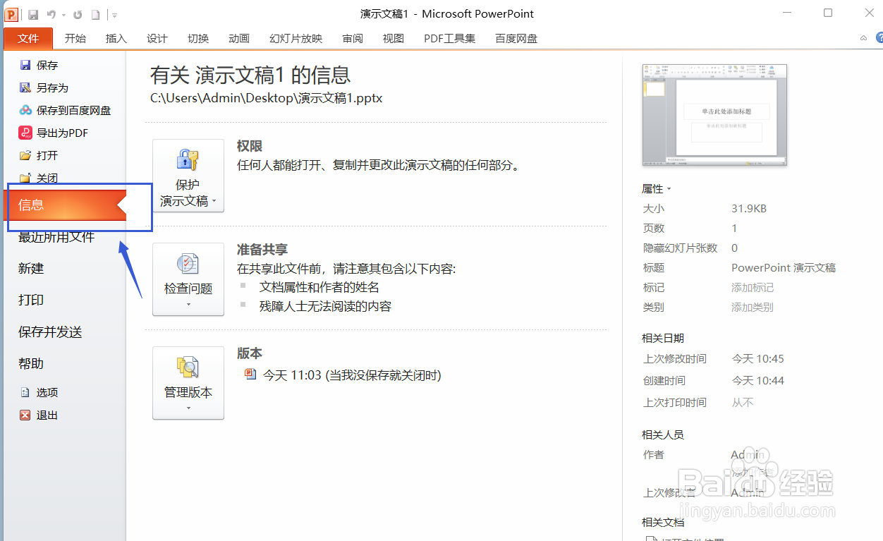The width and height of the screenshot is (883, 541).
Task: Click the pptx icon beside 今天 11:03 version
Action: point(250,375)
